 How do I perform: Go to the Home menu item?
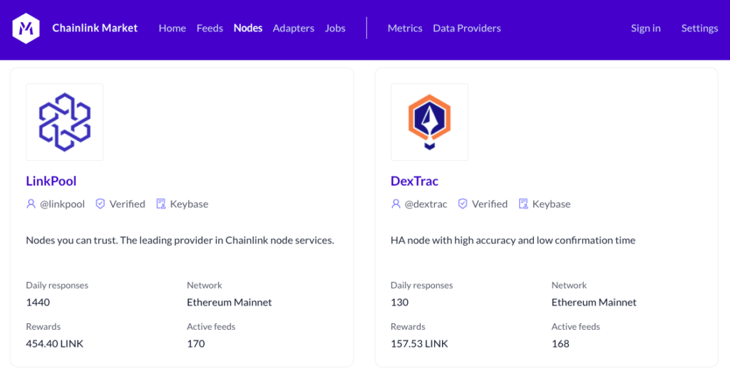(172, 28)
